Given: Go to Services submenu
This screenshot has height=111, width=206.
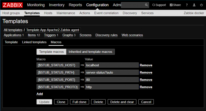Looking at the screenshot, I should pos(147,13).
